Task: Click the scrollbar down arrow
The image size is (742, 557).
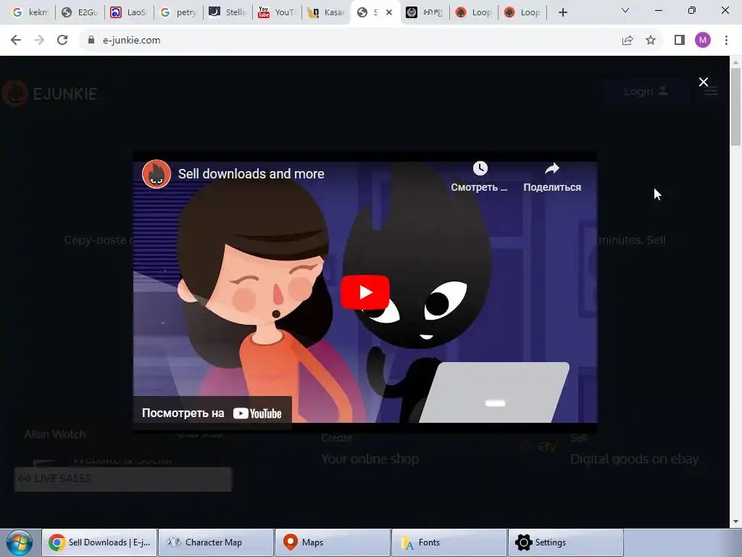Action: click(735, 522)
